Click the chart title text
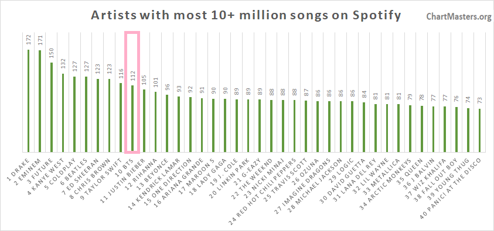The image size is (494, 231). click(x=246, y=15)
